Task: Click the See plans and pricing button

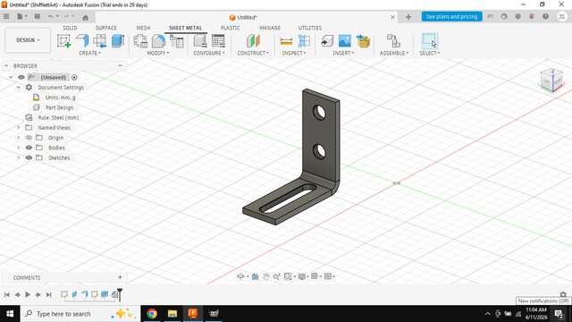Action: [x=451, y=16]
